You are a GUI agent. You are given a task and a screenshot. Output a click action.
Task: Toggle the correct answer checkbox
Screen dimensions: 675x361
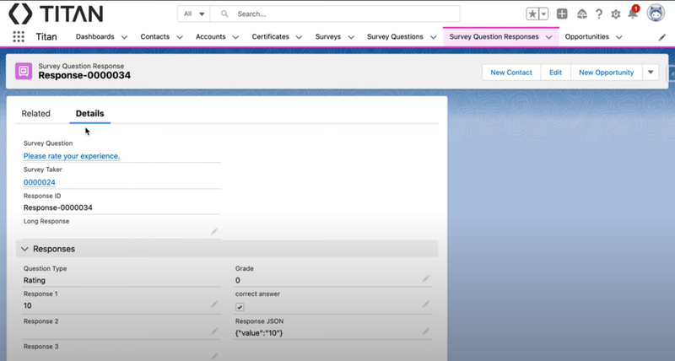coord(240,307)
